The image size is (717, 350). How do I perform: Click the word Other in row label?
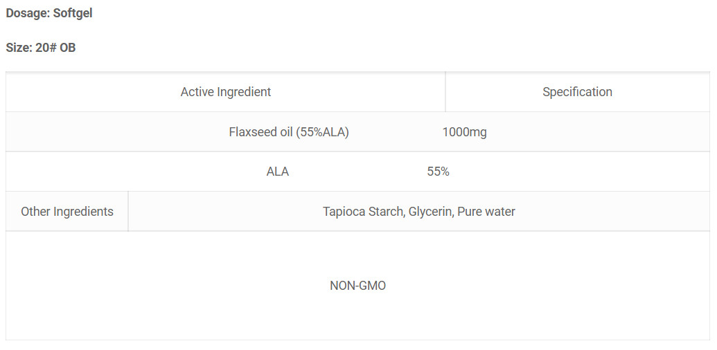[35, 212]
